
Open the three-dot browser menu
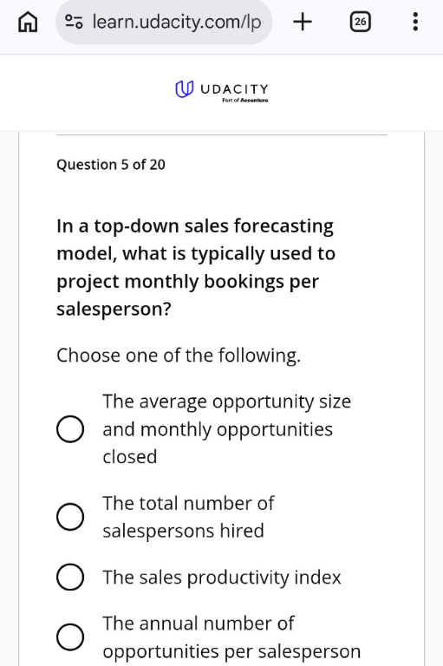click(415, 22)
